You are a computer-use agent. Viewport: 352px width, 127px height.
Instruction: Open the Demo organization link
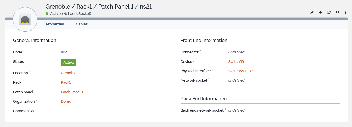pyautogui.click(x=66, y=102)
